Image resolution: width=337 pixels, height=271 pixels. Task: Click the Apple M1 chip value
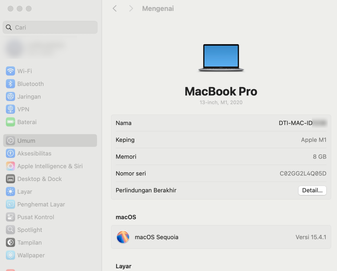pyautogui.click(x=314, y=140)
